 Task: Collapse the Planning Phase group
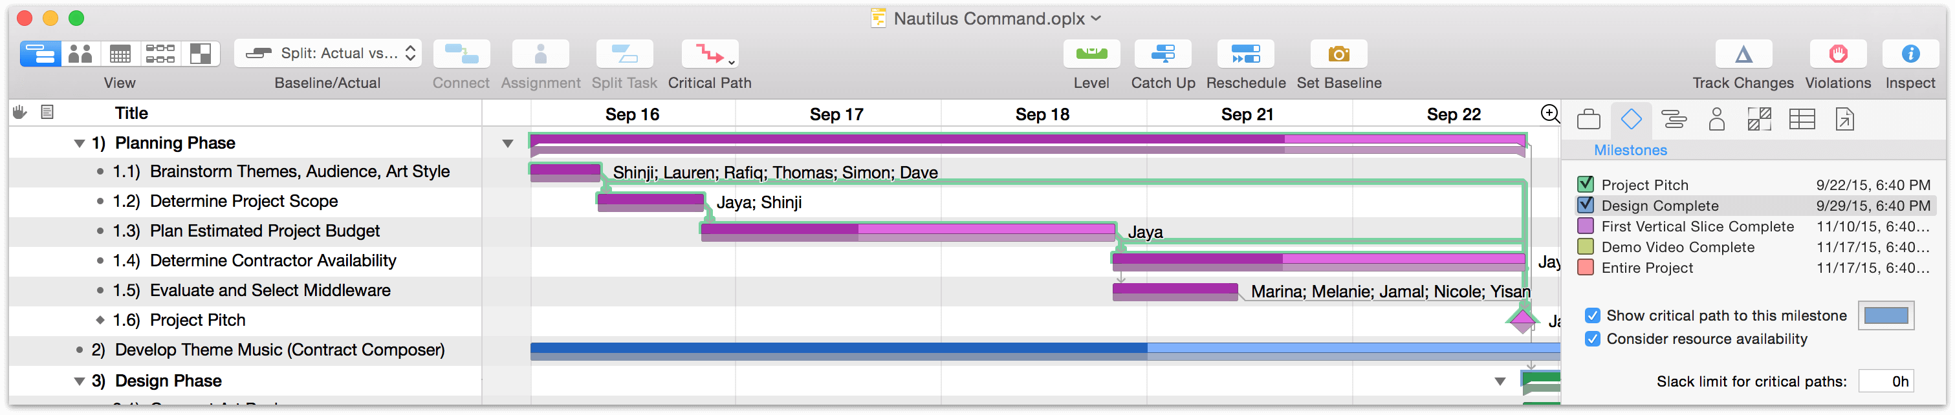click(79, 144)
